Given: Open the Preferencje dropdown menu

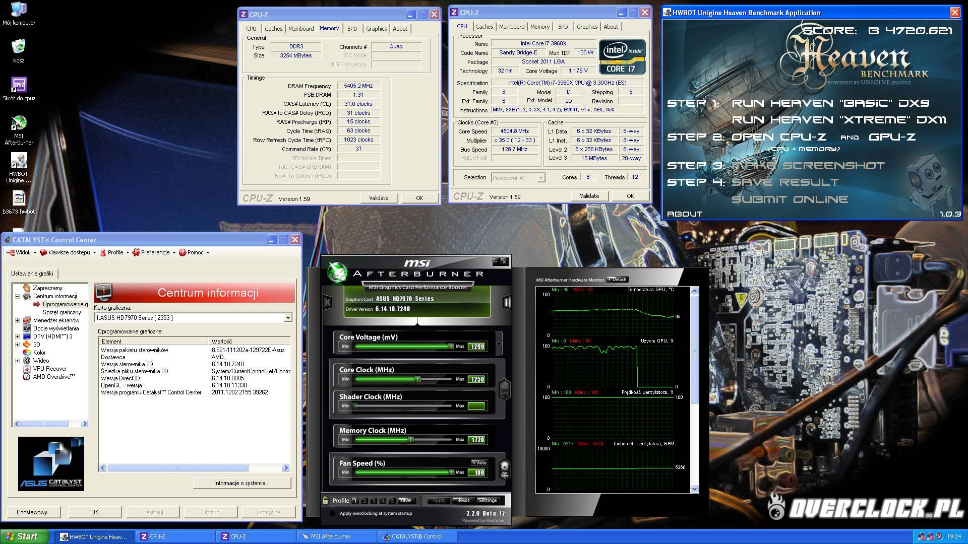Looking at the screenshot, I should tap(154, 252).
